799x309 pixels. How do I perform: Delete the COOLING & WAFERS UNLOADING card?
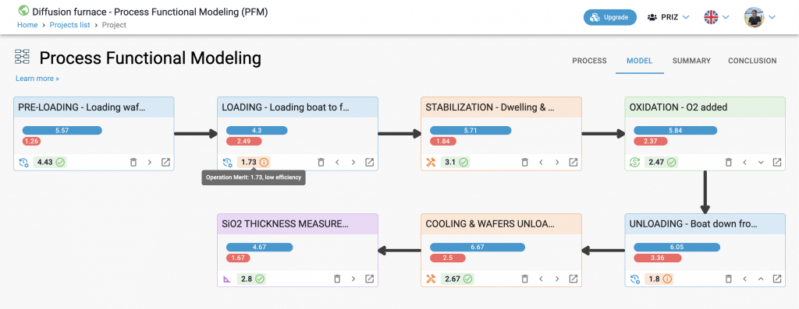(x=524, y=279)
